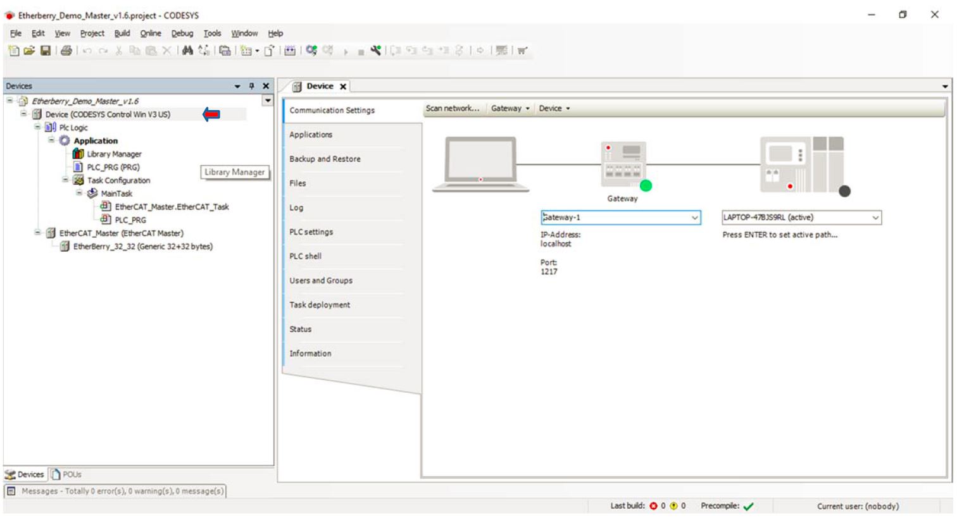
Task: Click the Cut scissors icon
Action: (x=118, y=51)
